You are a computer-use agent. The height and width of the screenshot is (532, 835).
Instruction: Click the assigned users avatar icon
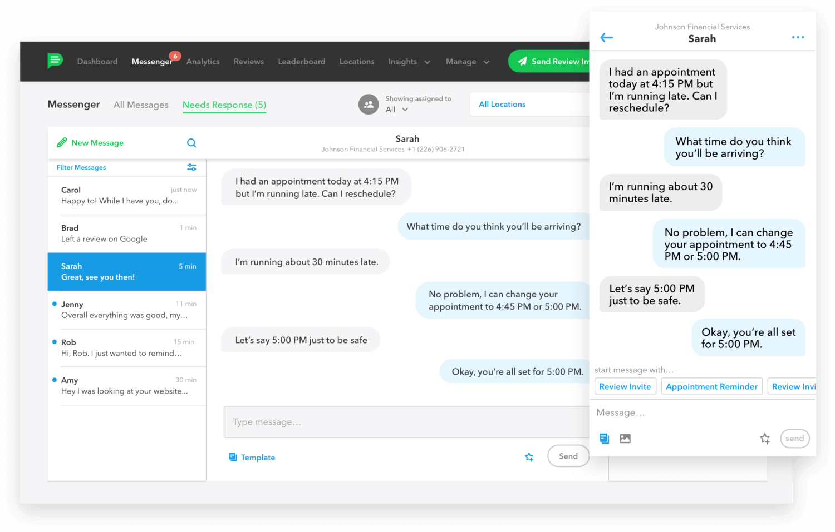pyautogui.click(x=369, y=105)
